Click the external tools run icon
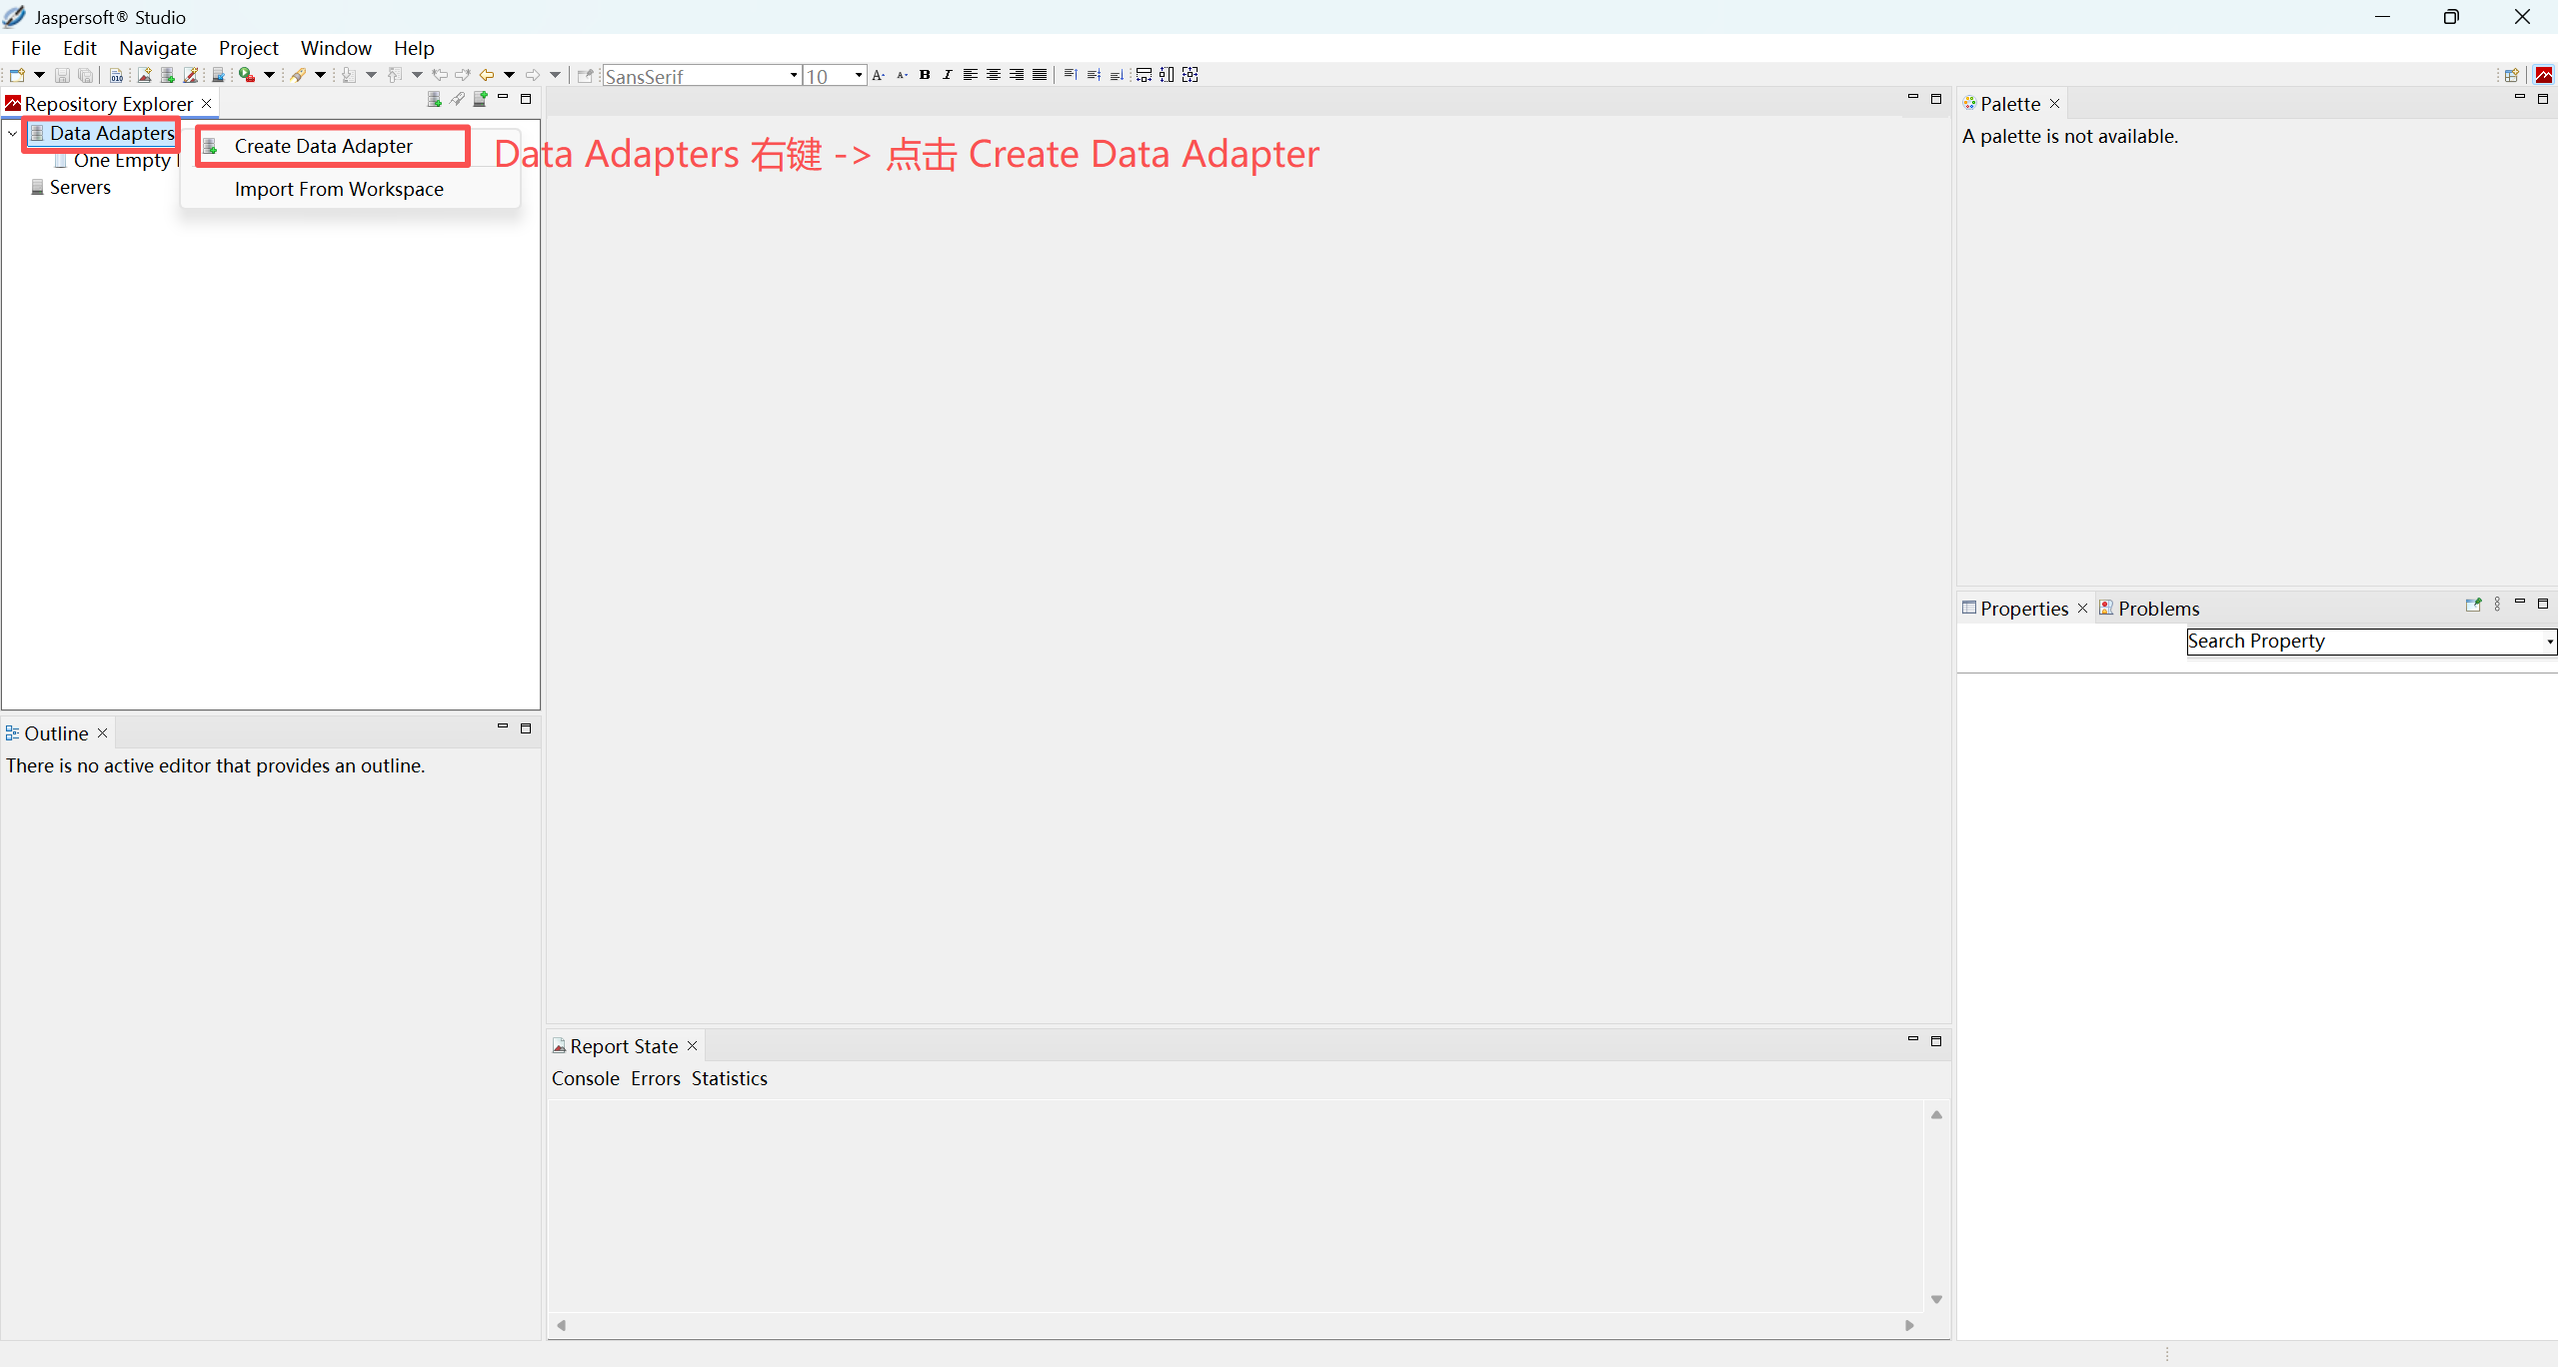The image size is (2558, 1367). (247, 75)
